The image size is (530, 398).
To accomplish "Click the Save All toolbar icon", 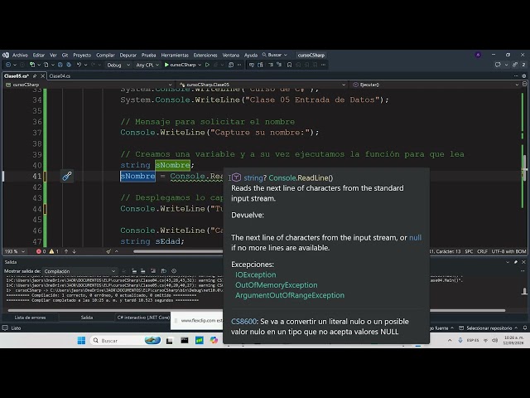I will tap(69, 65).
